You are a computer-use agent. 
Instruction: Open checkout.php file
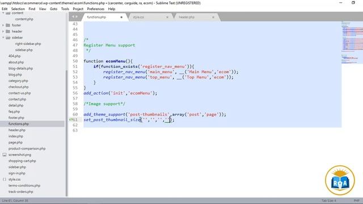click(18, 87)
